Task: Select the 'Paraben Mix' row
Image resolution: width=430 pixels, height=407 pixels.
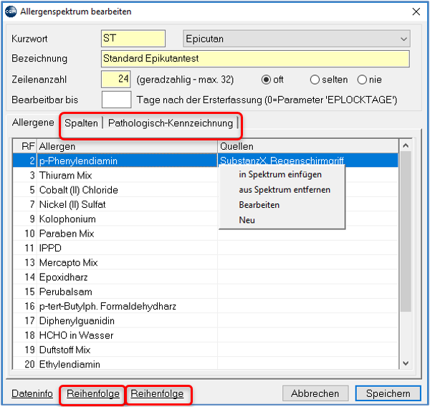Action: pos(206,234)
